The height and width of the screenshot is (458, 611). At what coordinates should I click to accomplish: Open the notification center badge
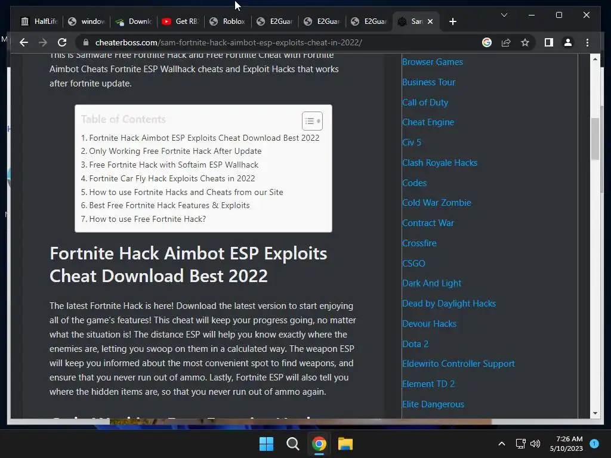594,444
